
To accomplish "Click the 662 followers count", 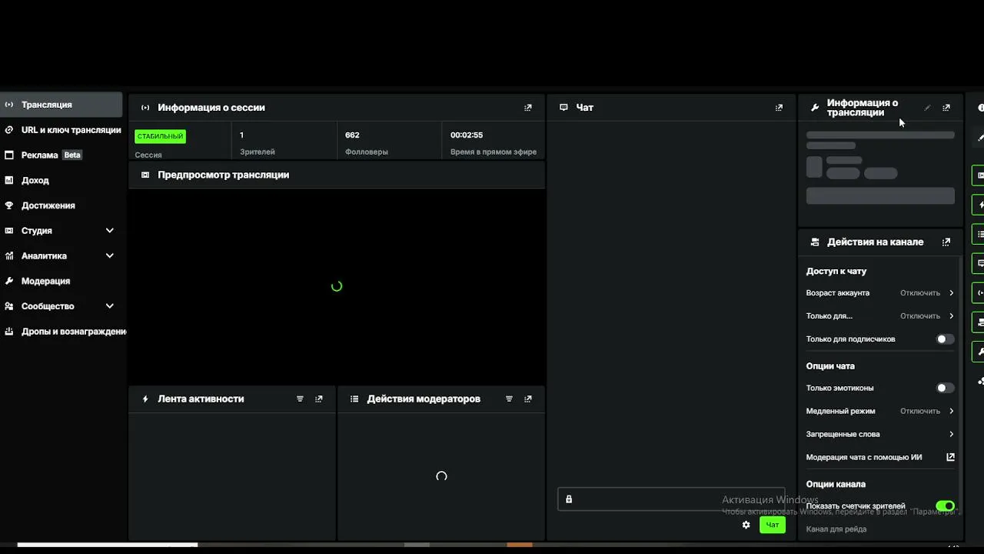I will point(352,135).
